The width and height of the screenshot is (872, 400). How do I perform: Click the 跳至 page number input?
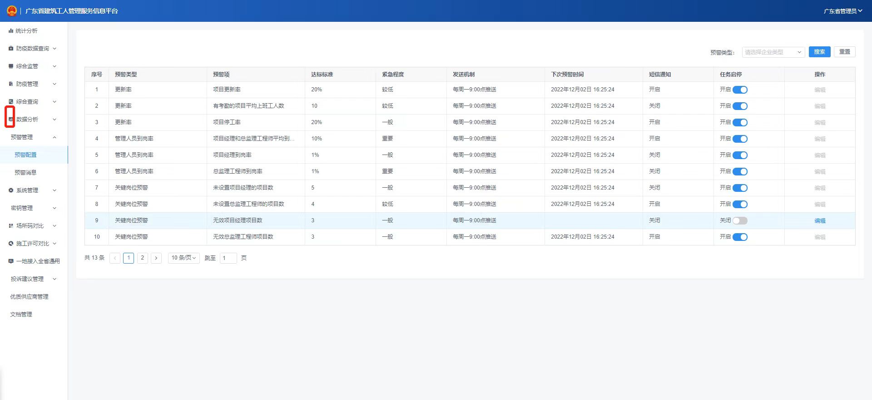[x=228, y=258]
